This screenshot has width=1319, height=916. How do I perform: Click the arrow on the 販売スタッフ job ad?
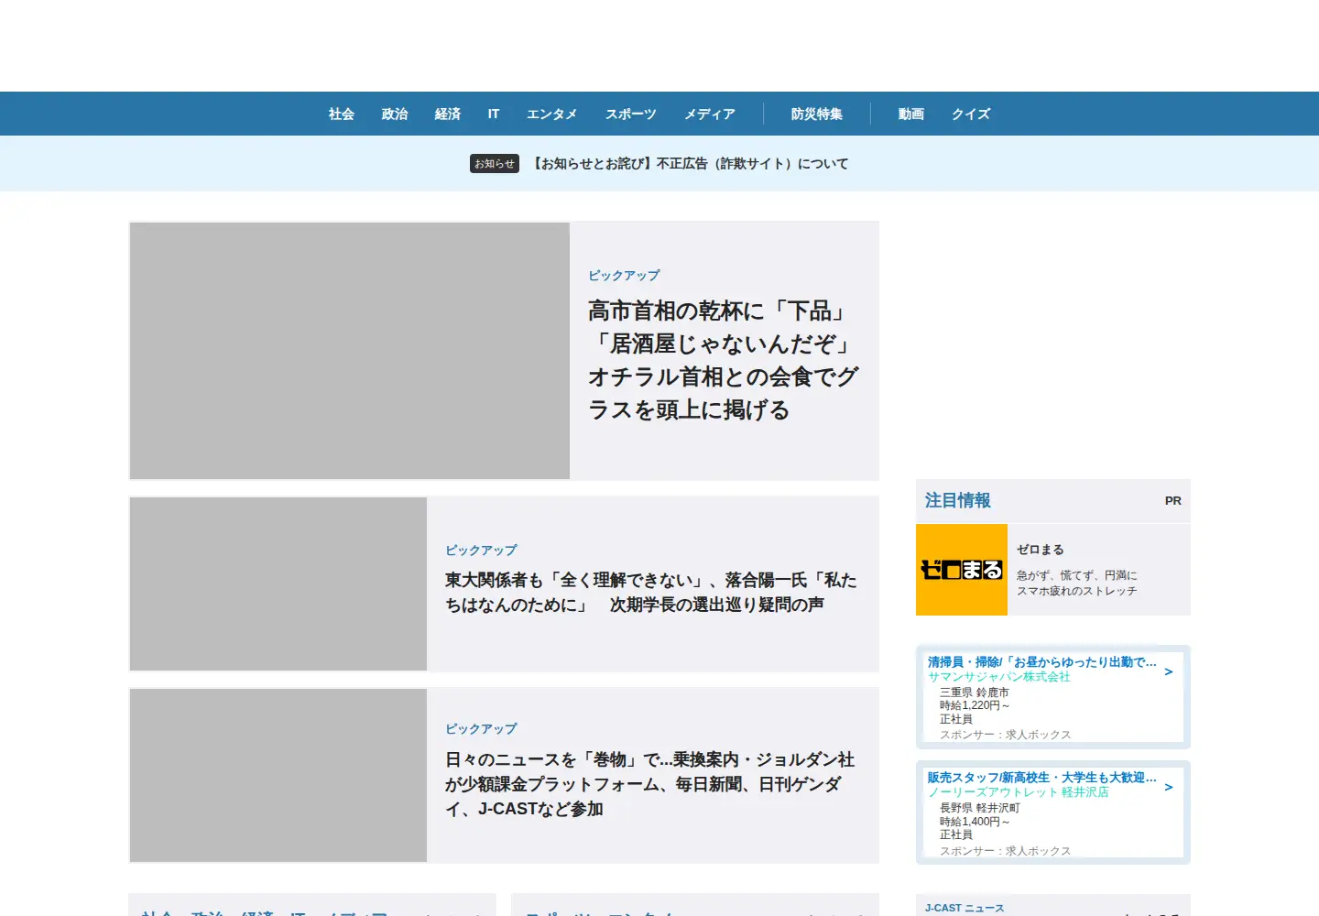pos(1169,787)
